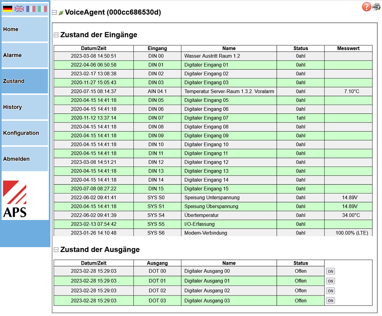This screenshot has width=382, height=316.
Task: Click the '1ahl' status of DIN 07
Action: tap(300, 118)
